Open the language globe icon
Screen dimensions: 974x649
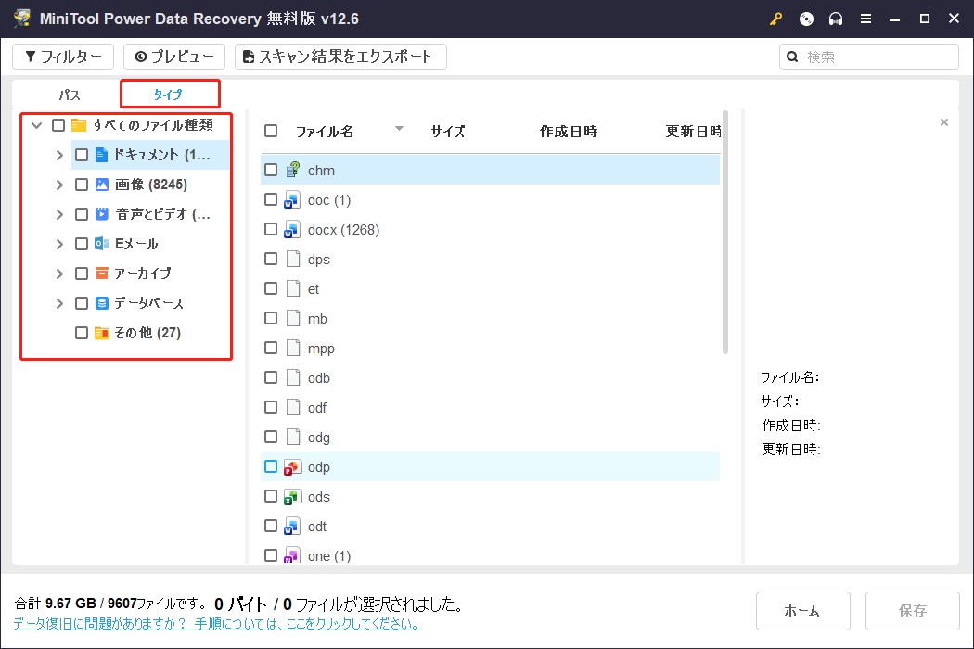click(805, 19)
